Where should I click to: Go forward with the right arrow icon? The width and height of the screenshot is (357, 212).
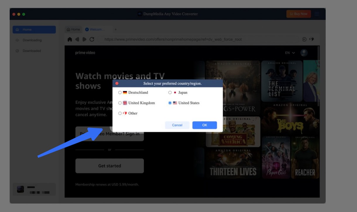coord(84,39)
